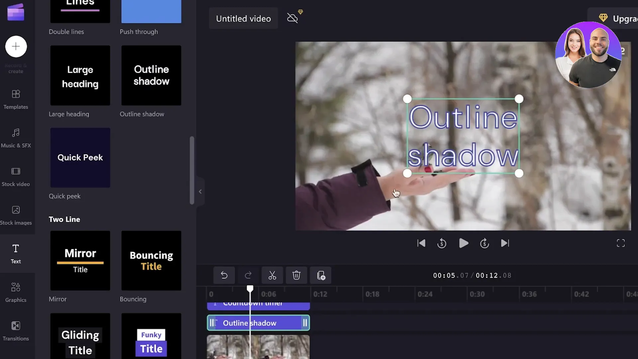This screenshot has height=359, width=638.
Task: Redo the last action
Action: coord(248,275)
